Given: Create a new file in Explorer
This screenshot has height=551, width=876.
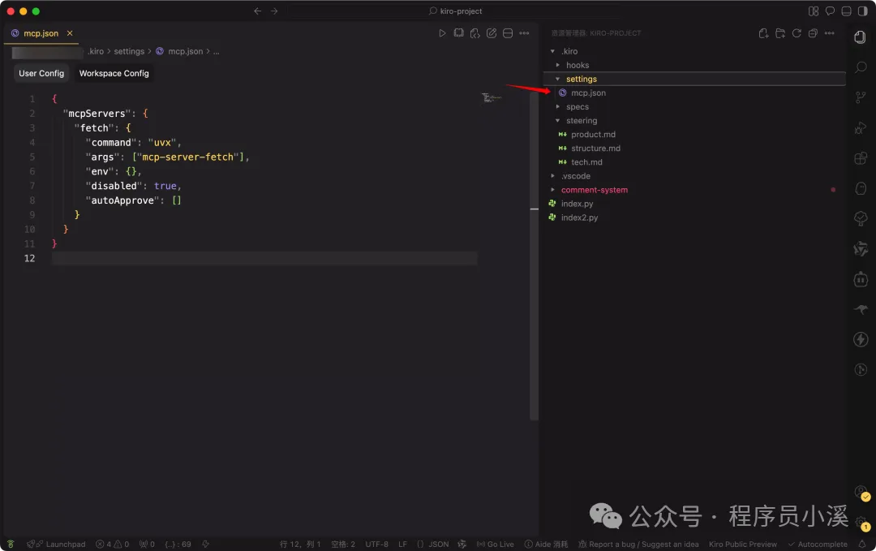Looking at the screenshot, I should click(764, 33).
